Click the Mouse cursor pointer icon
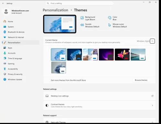This screenshot has width=161, height=124. pos(109,25)
